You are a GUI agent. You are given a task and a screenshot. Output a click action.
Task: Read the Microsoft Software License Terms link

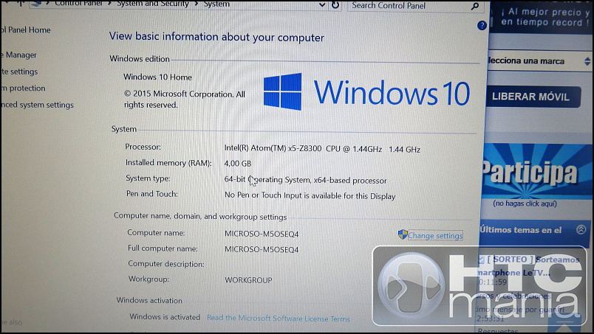279,319
